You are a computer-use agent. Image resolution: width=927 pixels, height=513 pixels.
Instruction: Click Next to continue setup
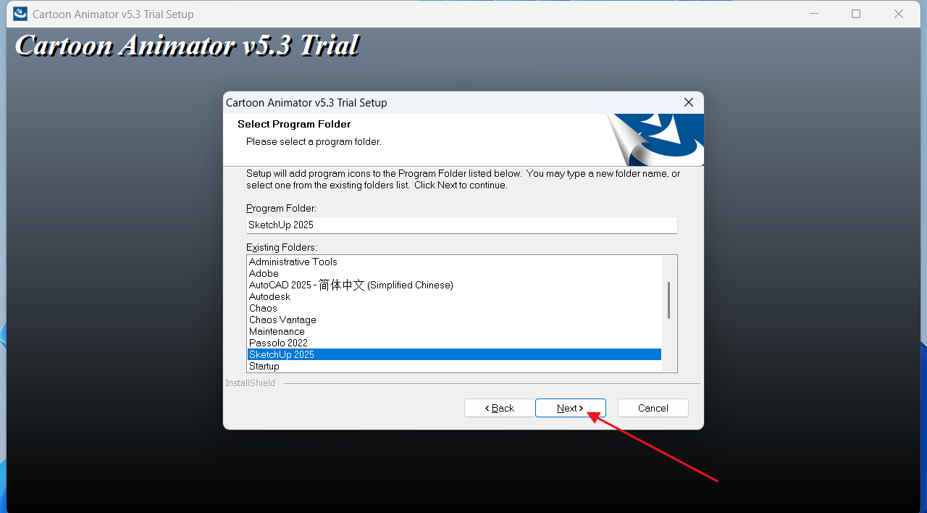pos(570,408)
